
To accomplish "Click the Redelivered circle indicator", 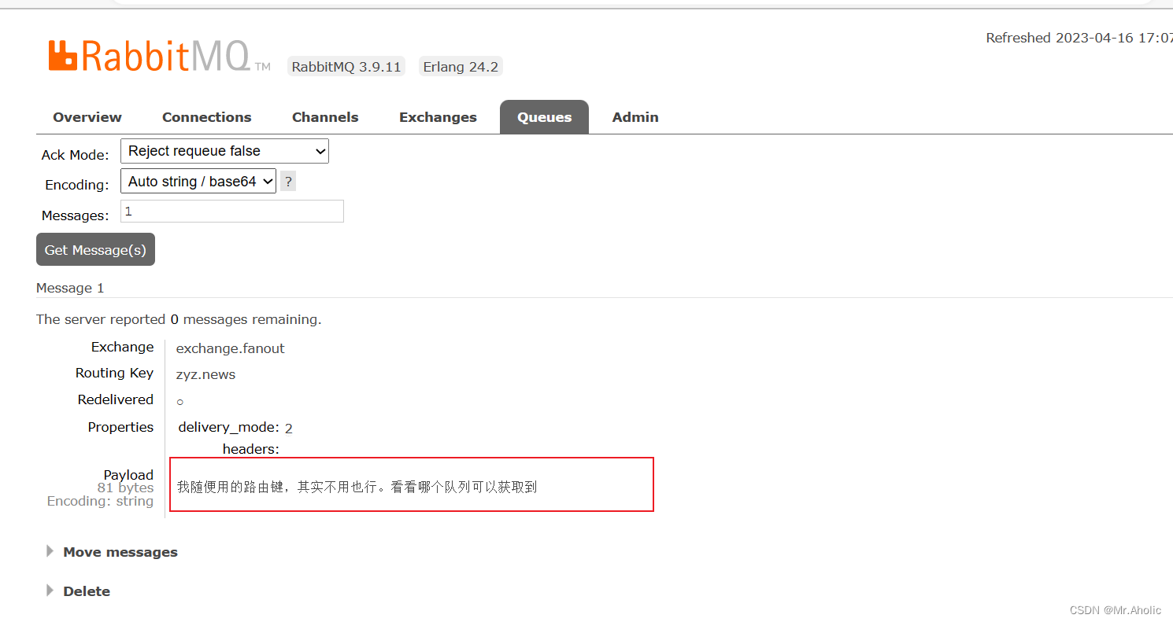I will point(179,402).
